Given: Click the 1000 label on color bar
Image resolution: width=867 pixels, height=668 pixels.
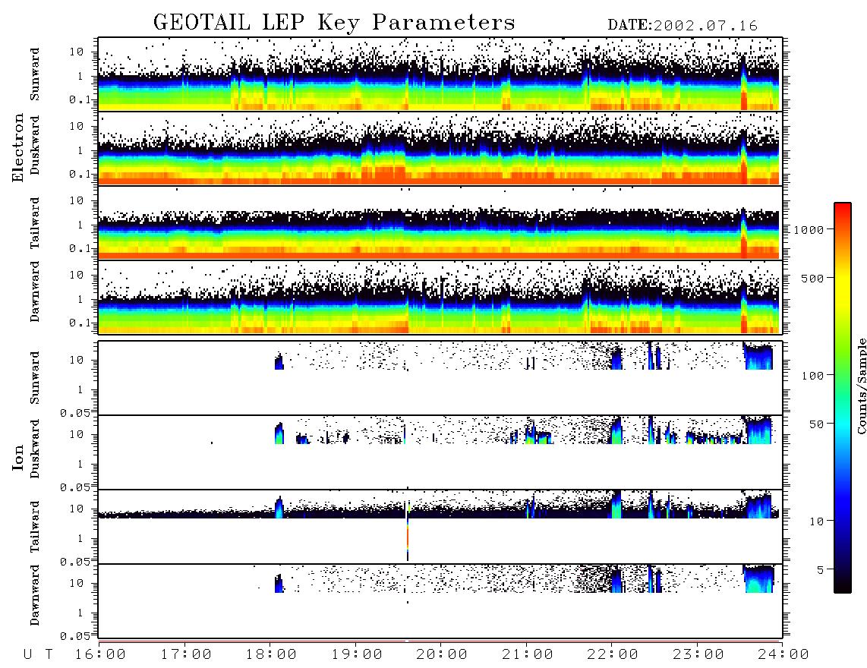Looking at the screenshot, I should pos(809,230).
